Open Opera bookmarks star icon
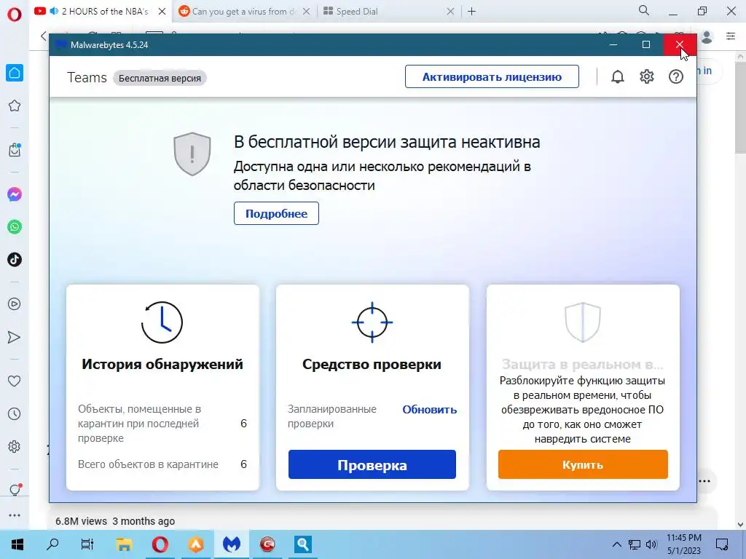Image resolution: width=746 pixels, height=559 pixels. [x=15, y=106]
